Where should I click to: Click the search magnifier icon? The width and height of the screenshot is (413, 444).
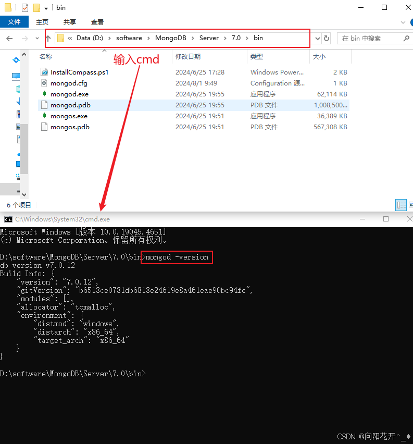tap(406, 38)
